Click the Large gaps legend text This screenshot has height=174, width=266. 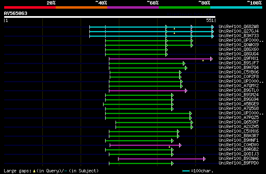pos(17,171)
